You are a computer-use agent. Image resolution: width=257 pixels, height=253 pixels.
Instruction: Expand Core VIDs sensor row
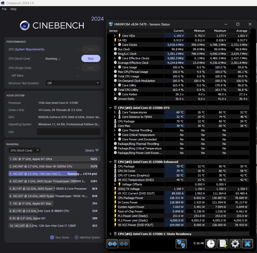(115, 35)
